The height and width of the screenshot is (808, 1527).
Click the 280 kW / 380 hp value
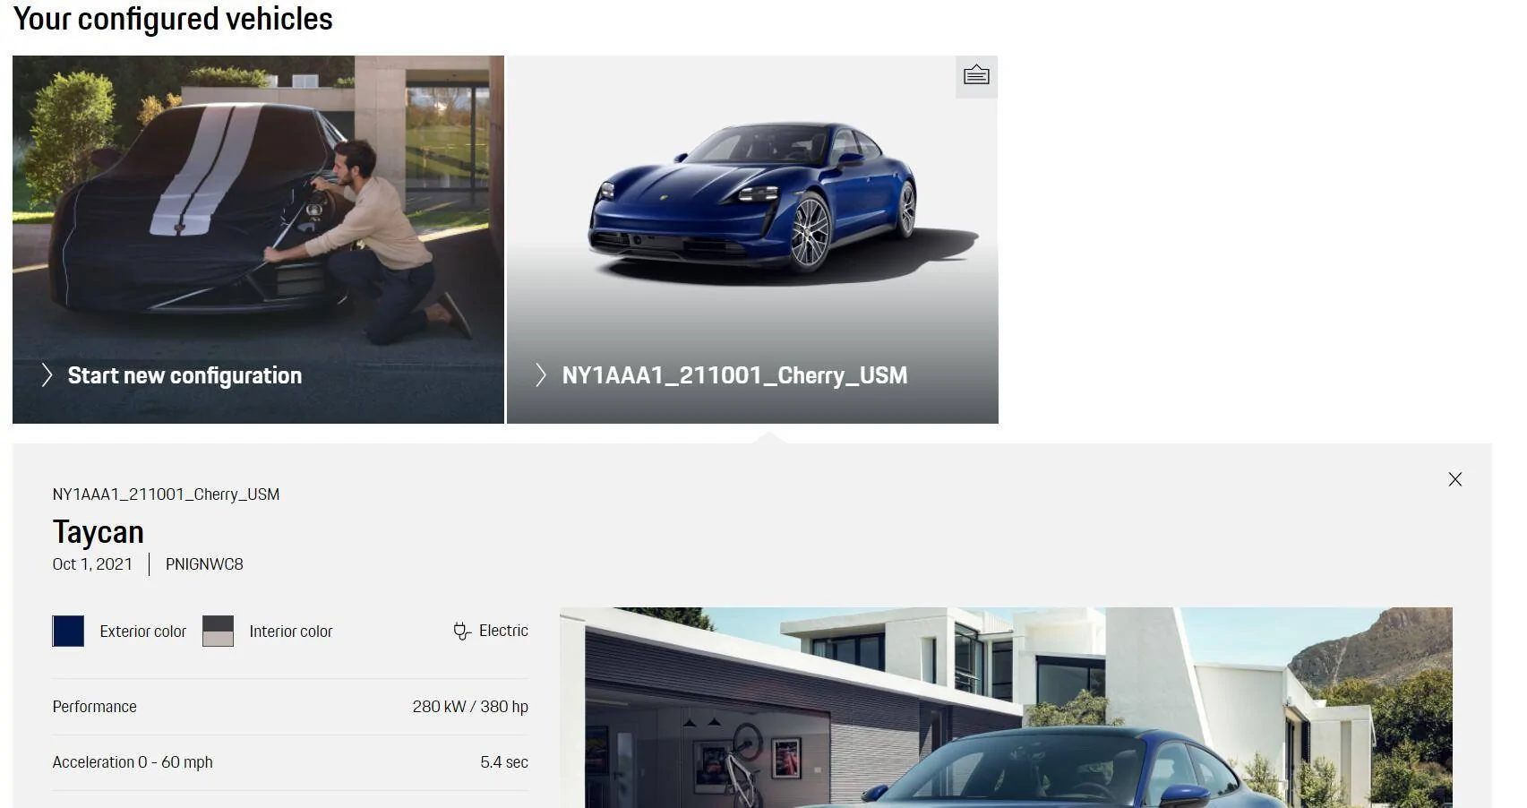(x=470, y=707)
